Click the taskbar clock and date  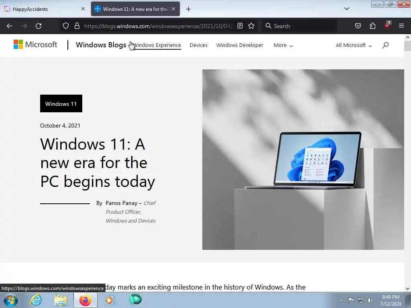[391, 300]
